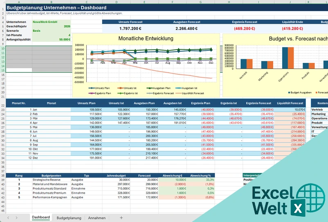
Task: Click row header 23
Action: pyautogui.click(x=3, y=110)
